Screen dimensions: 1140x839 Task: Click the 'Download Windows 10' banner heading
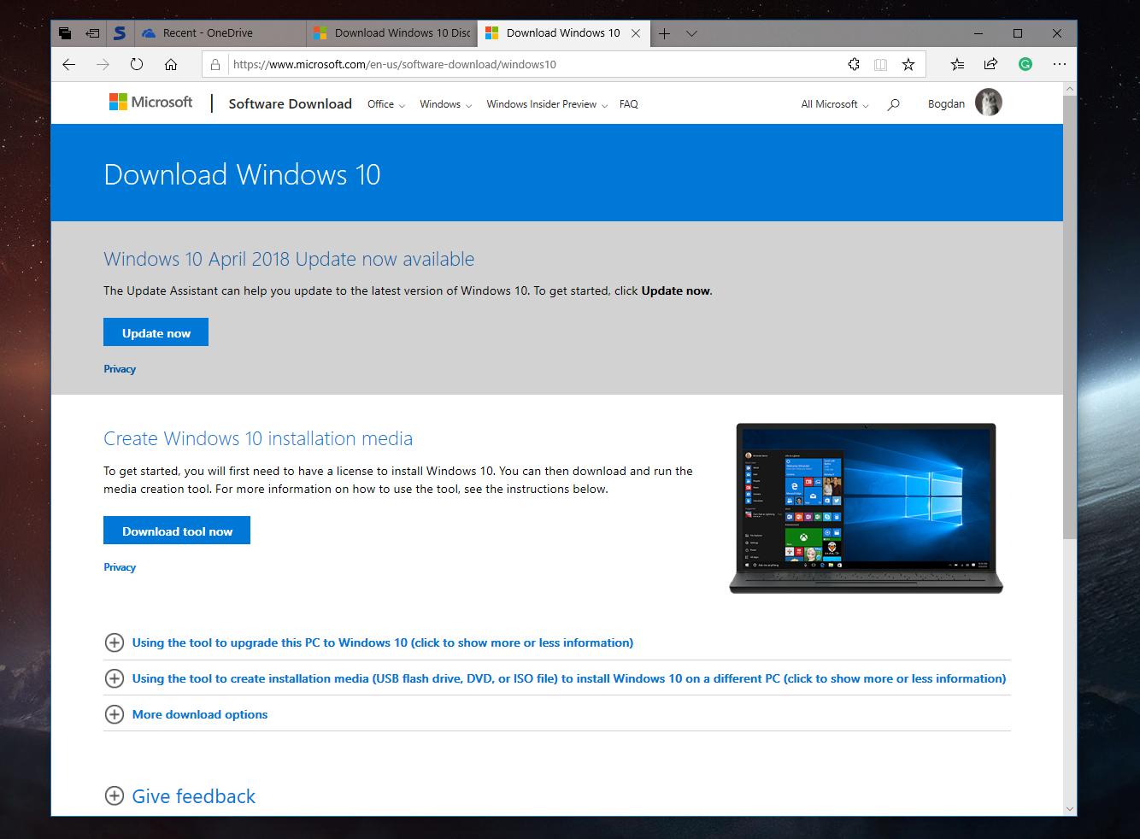click(x=242, y=174)
